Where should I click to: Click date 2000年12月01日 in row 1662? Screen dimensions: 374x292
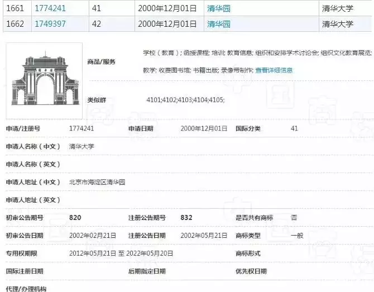coord(167,24)
